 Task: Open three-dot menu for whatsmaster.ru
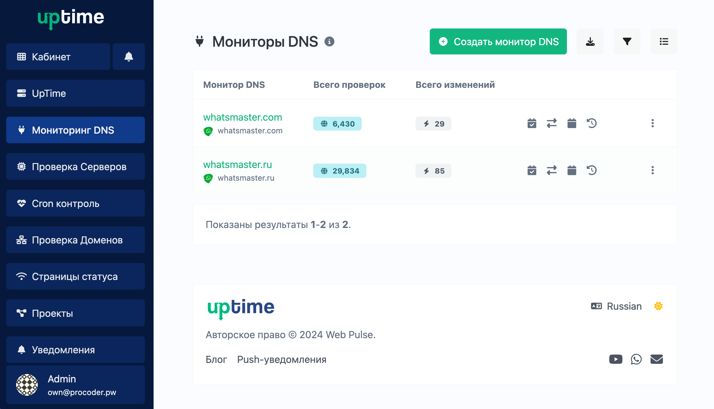tap(652, 170)
